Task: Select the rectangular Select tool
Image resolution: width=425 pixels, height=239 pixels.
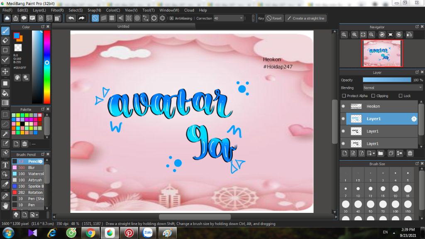Action: [5, 115]
